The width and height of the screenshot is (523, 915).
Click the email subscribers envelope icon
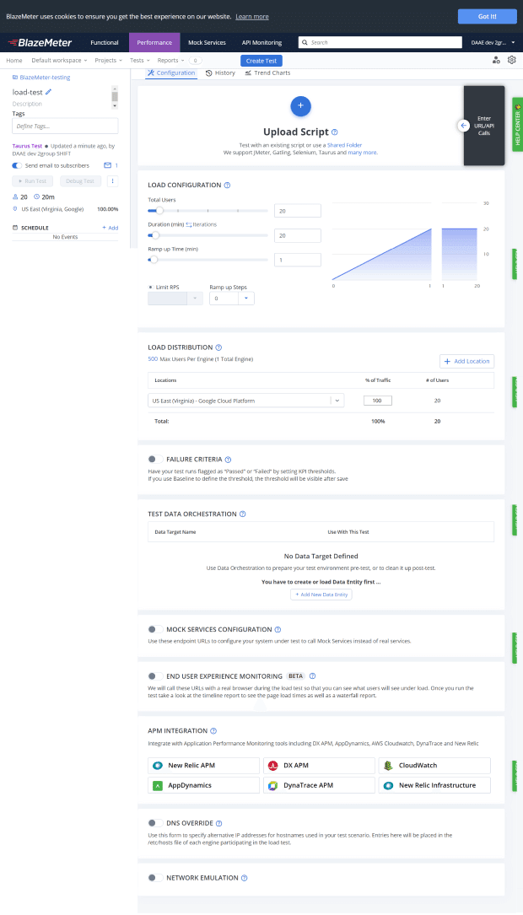click(107, 165)
